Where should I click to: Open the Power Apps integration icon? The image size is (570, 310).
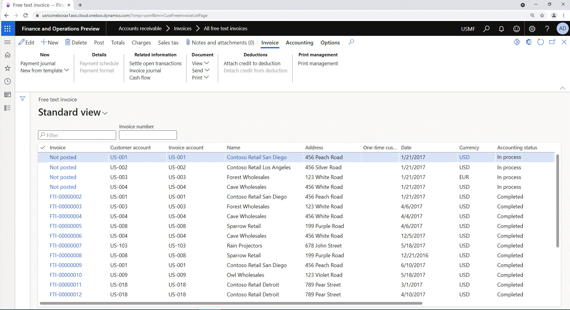tap(517, 42)
